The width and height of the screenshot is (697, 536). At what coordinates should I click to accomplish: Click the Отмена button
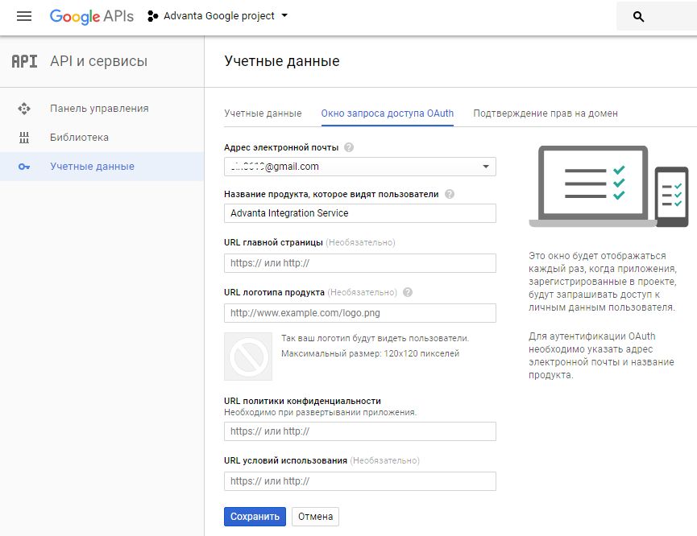click(315, 517)
